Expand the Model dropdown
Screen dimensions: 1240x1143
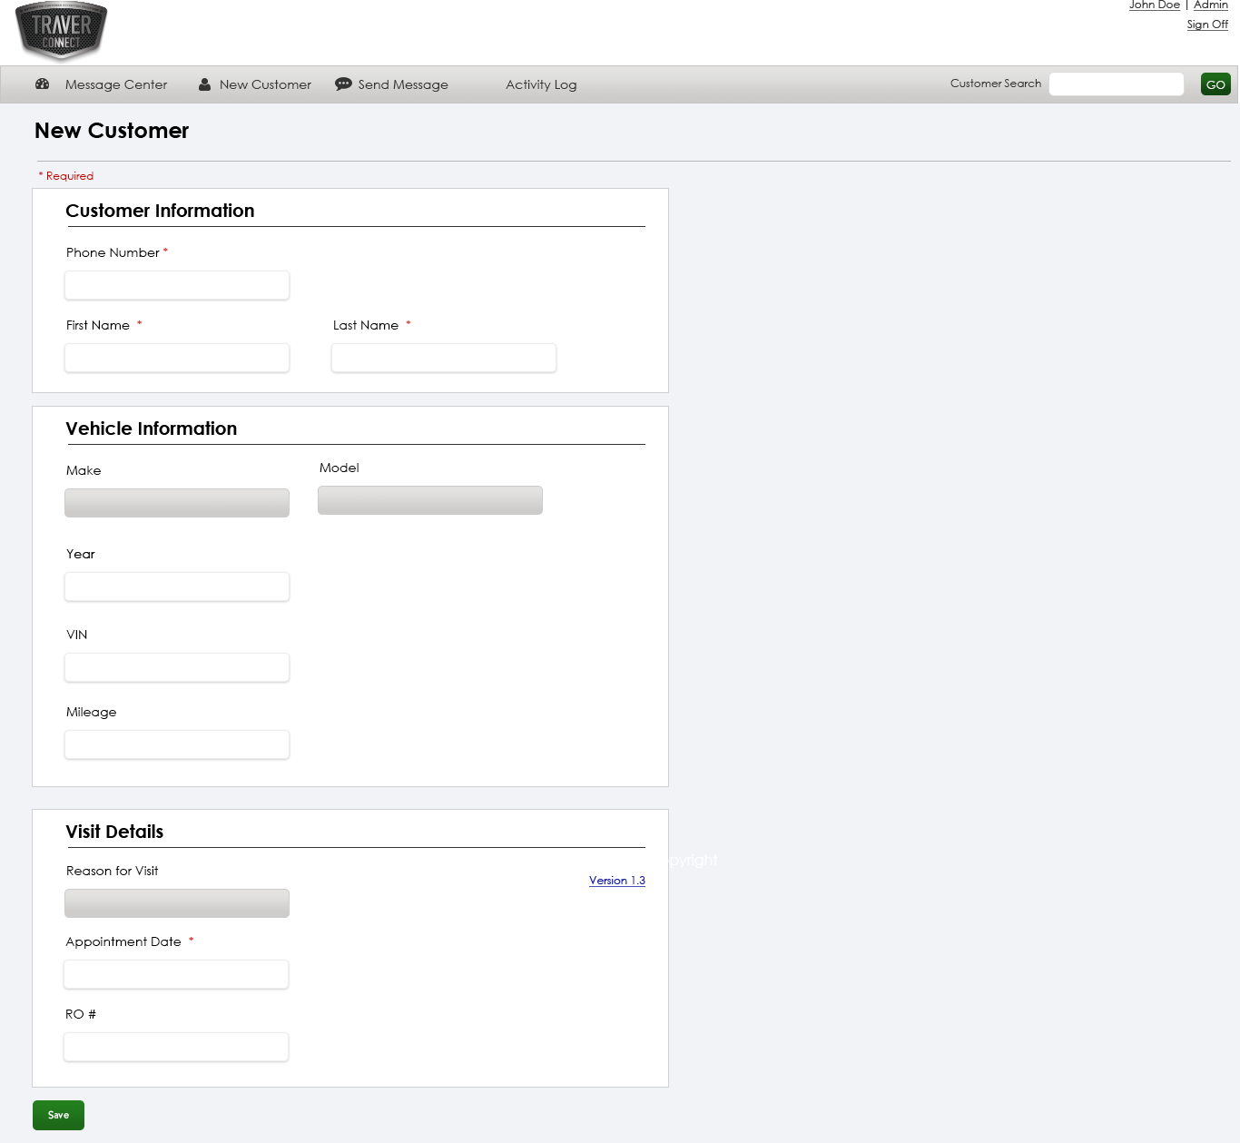pyautogui.click(x=430, y=500)
